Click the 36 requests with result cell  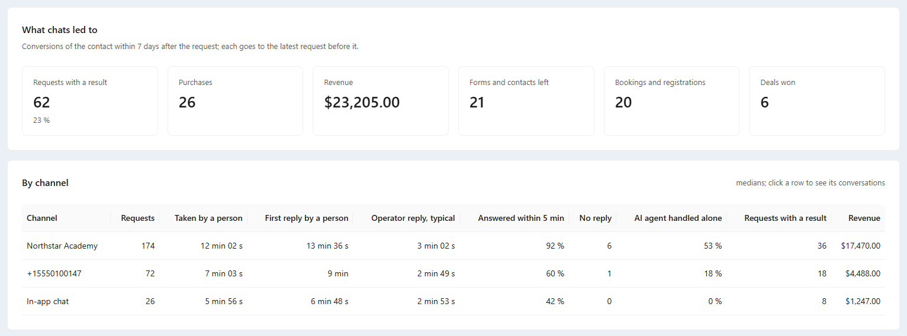(x=822, y=246)
